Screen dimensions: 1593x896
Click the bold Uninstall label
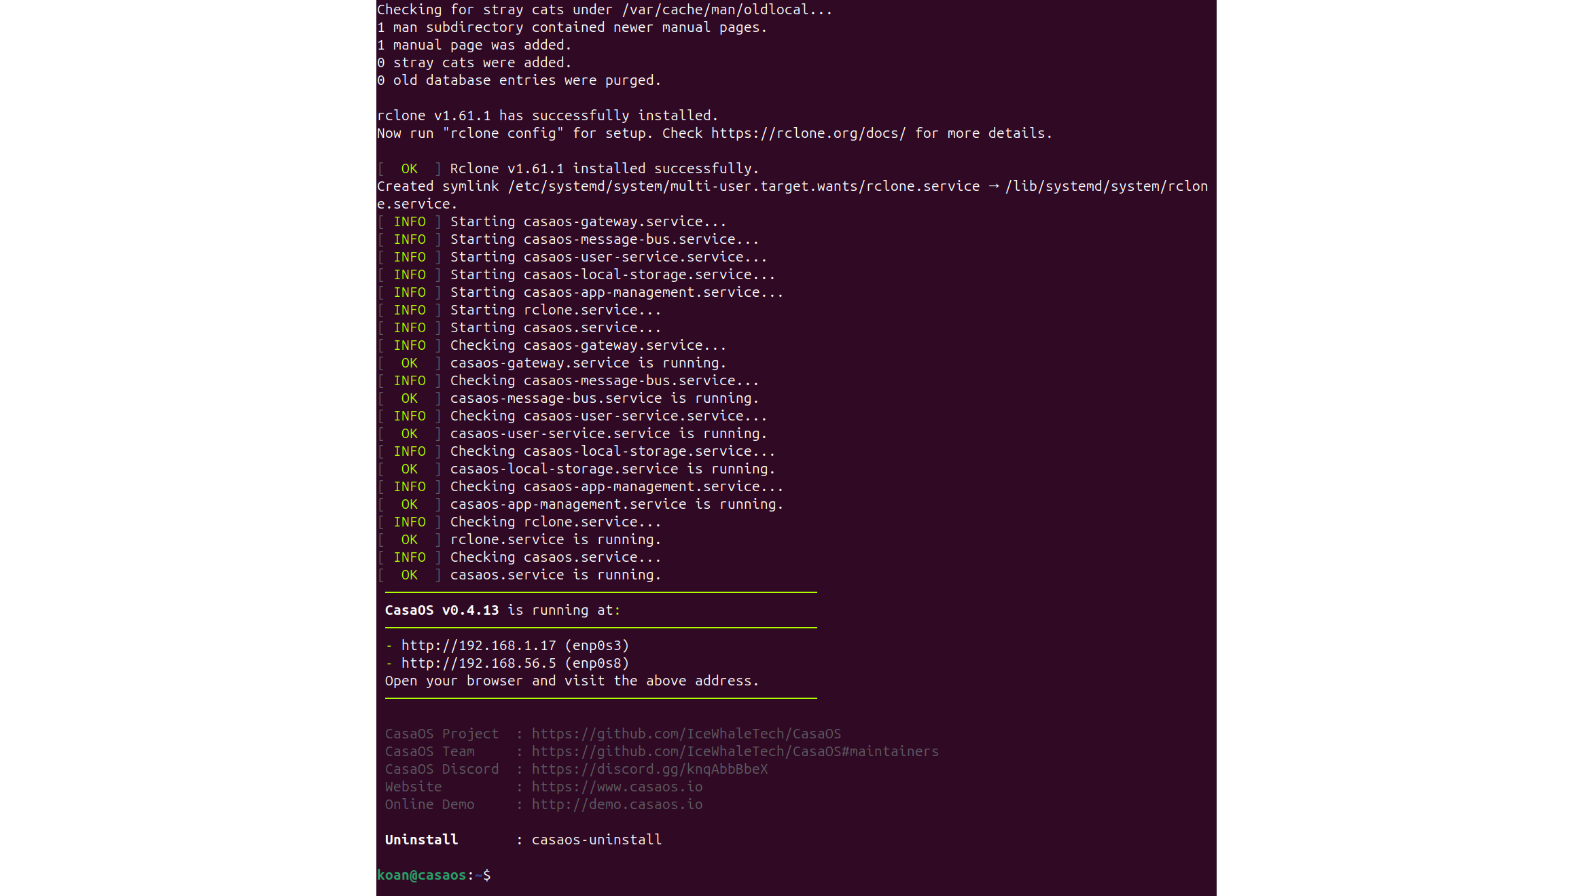[x=421, y=840]
